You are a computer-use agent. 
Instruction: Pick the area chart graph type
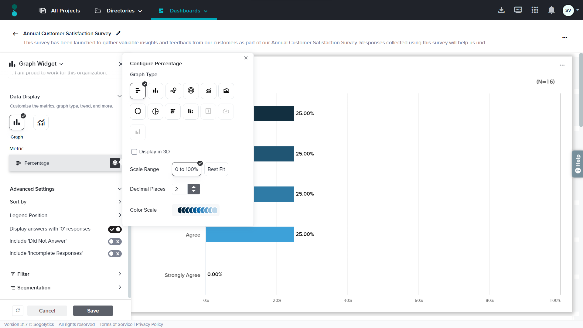coord(226,91)
